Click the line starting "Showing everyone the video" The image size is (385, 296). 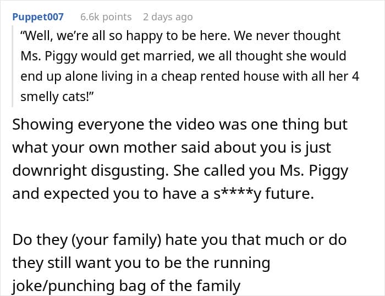pos(180,125)
